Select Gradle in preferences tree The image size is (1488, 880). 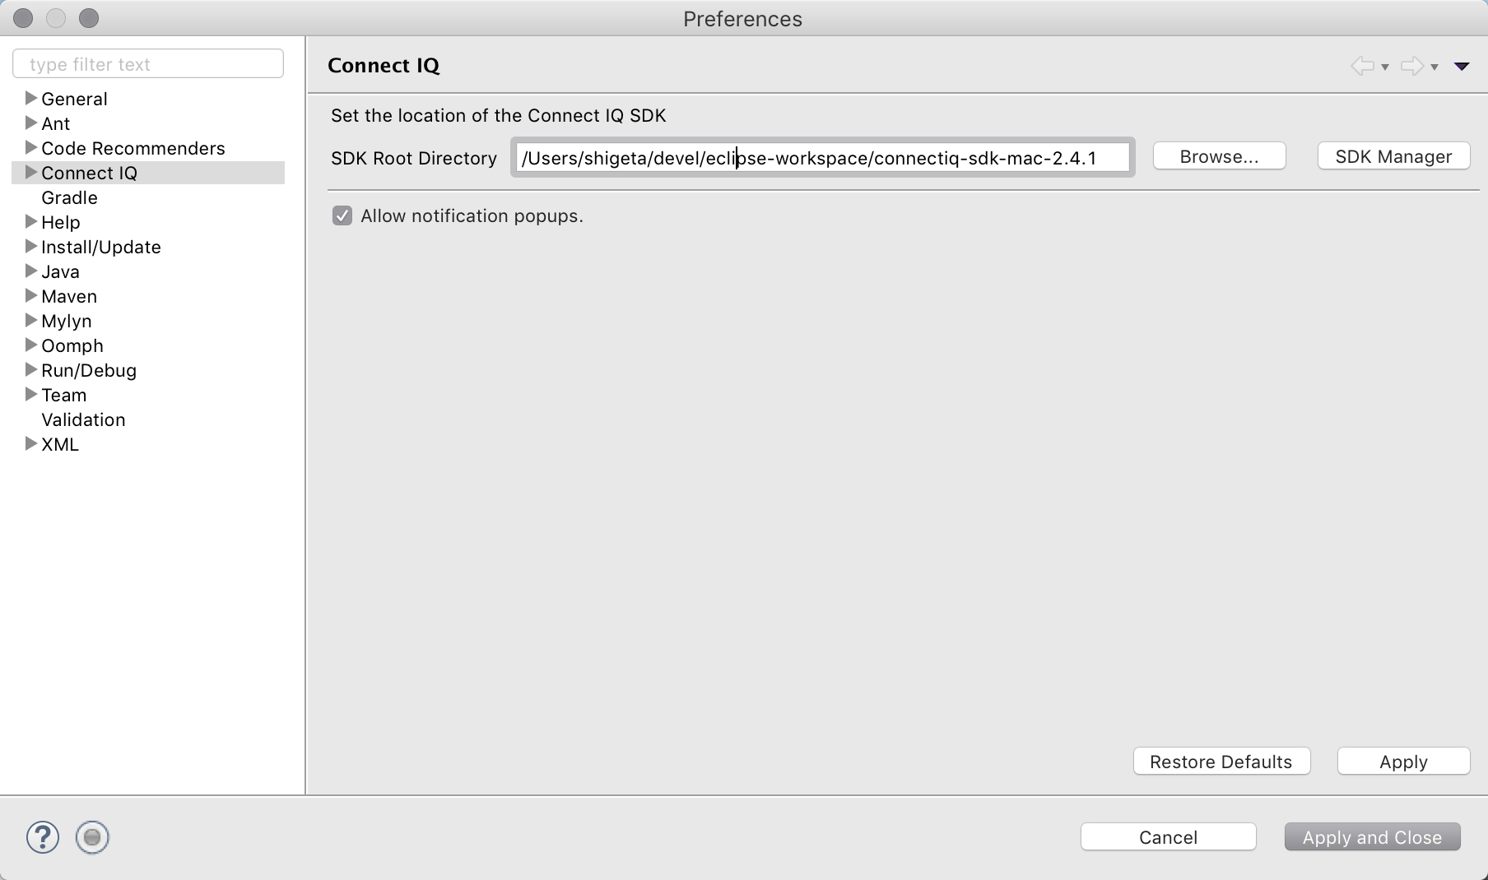tap(69, 197)
